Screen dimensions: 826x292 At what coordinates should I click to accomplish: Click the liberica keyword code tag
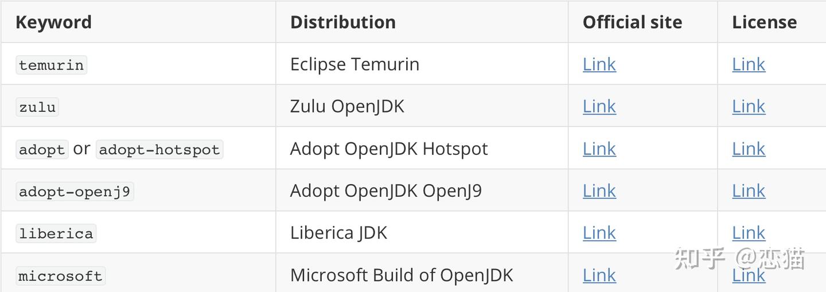56,233
